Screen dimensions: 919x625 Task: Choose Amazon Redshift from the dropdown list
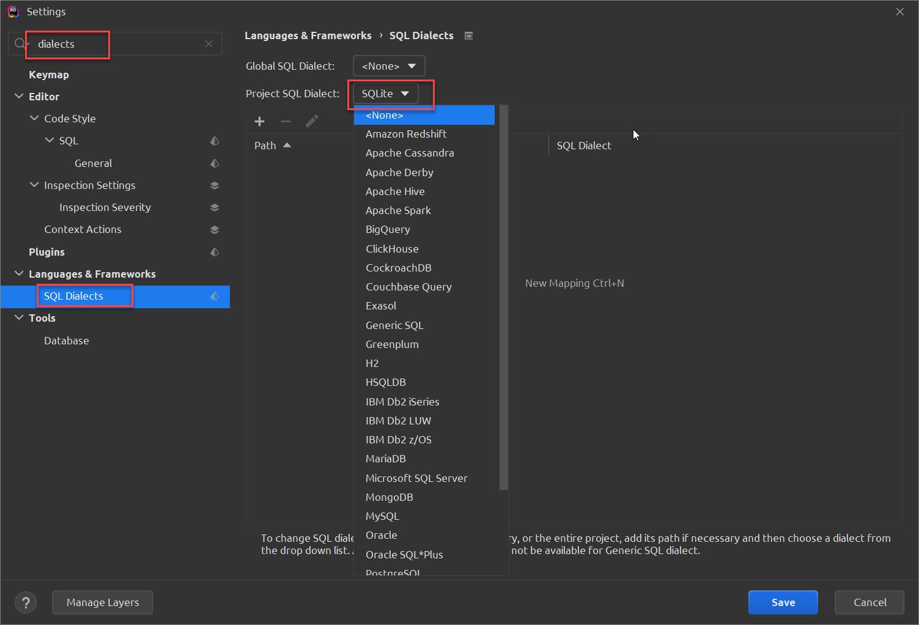click(405, 134)
